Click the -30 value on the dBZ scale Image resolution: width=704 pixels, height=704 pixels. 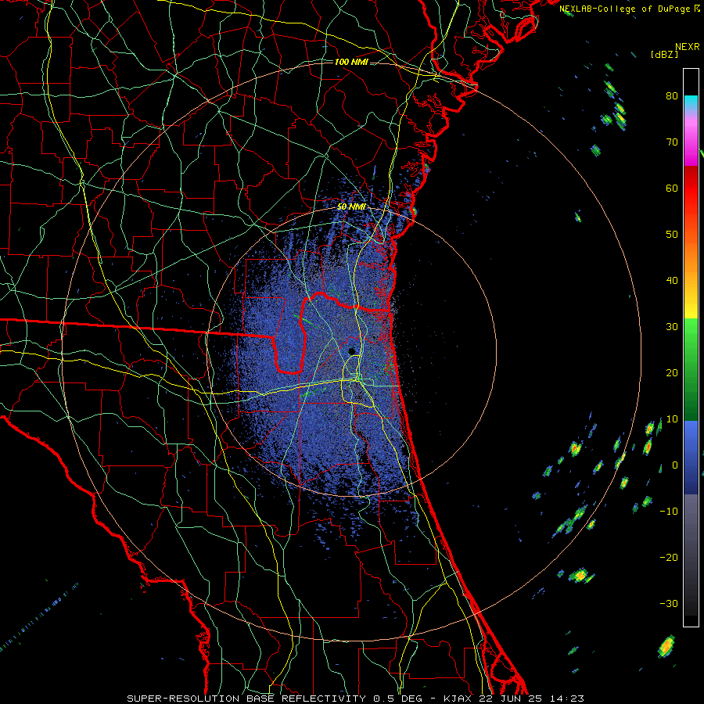pos(669,604)
